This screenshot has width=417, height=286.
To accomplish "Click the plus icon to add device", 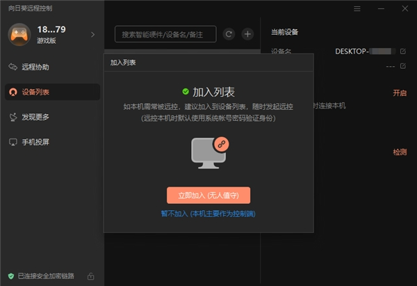I will click(247, 33).
